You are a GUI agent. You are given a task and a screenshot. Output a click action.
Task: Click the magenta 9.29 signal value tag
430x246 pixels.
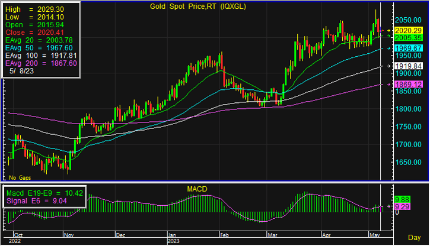tap(403, 206)
